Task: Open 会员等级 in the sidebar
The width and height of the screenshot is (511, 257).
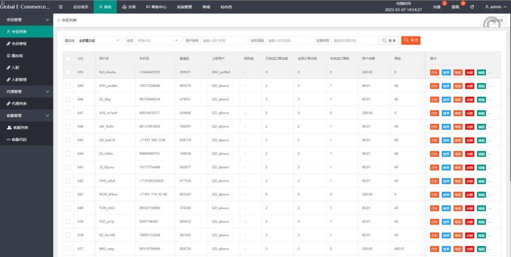Action: [x=19, y=43]
